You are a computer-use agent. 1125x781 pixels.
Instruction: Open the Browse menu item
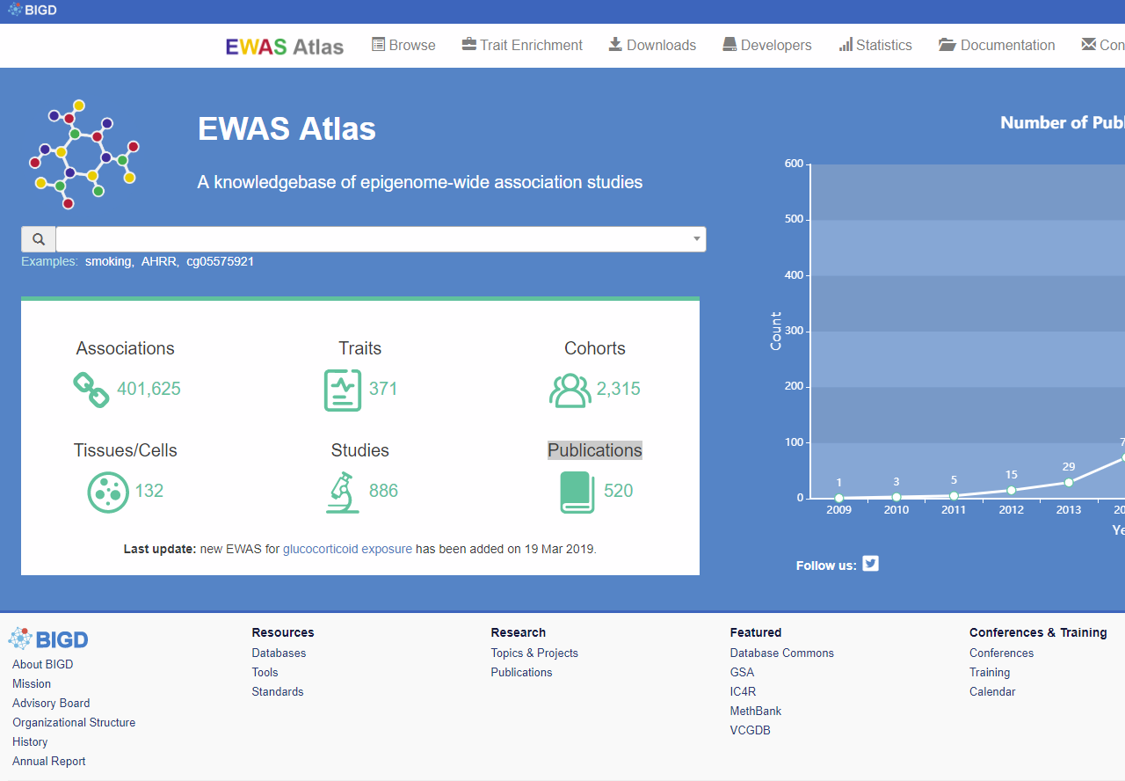coord(403,45)
